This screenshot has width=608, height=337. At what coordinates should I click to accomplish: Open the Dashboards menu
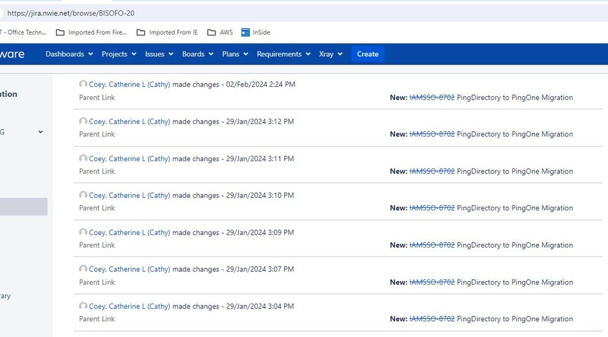point(69,54)
